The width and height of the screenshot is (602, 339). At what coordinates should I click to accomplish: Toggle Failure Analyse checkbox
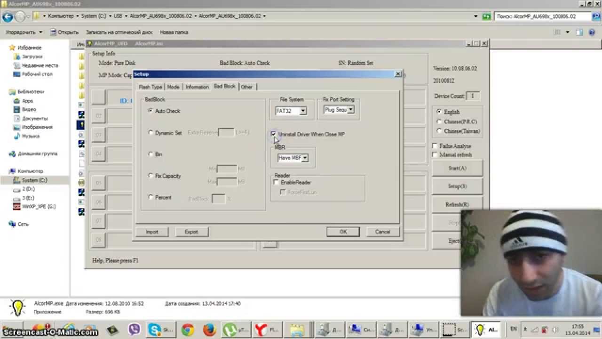coord(435,146)
